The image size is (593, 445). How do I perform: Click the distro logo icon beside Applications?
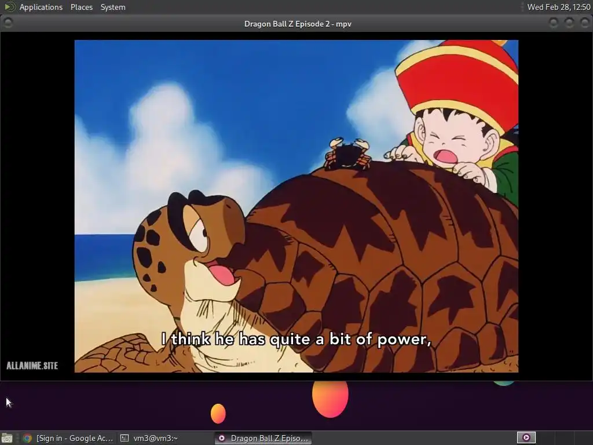coord(9,7)
